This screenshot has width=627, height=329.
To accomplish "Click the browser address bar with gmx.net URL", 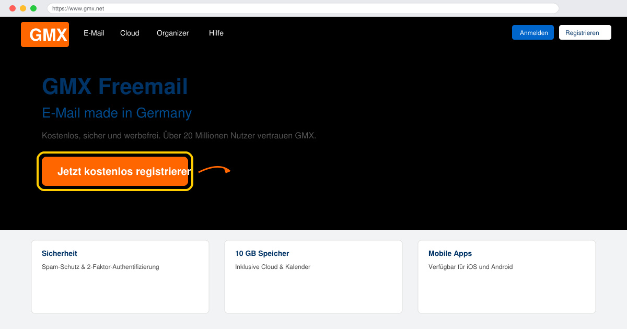I will [303, 8].
